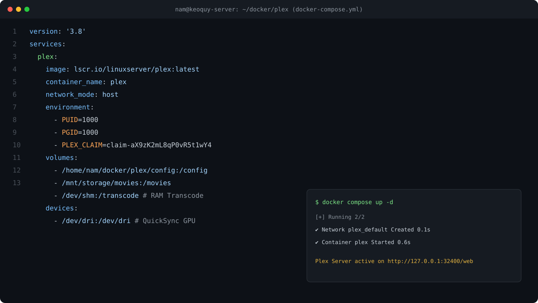The width and height of the screenshot is (538, 303).
Task: Click the '[+] Running 2/2' status line
Action: pos(340,217)
